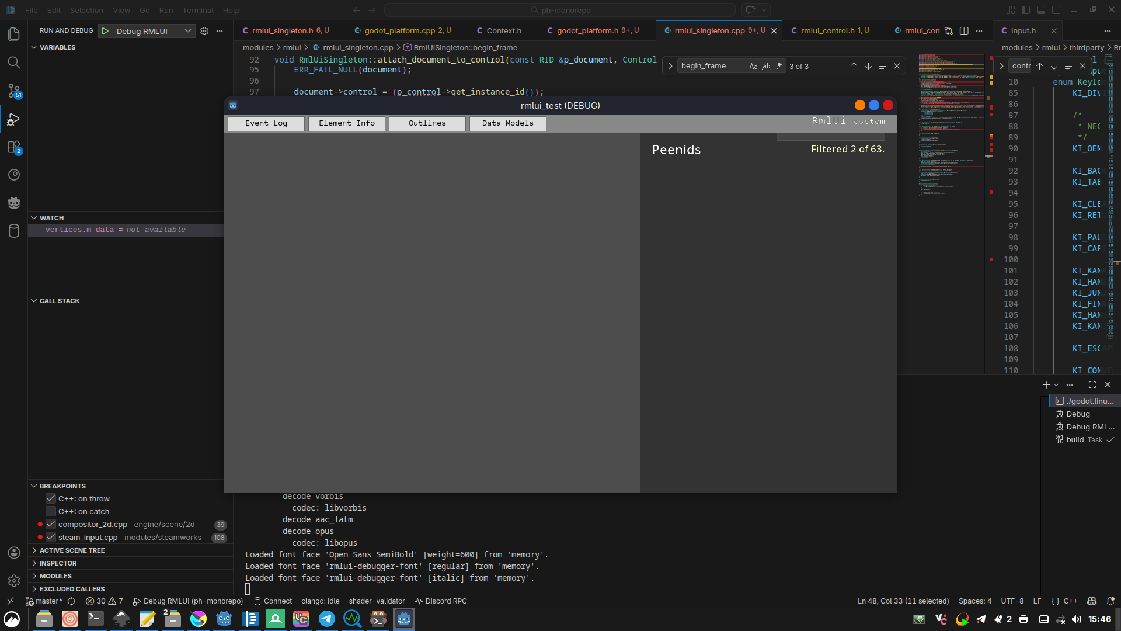Go to next match arrow in find widget
The height and width of the screenshot is (631, 1121).
[x=868, y=66]
